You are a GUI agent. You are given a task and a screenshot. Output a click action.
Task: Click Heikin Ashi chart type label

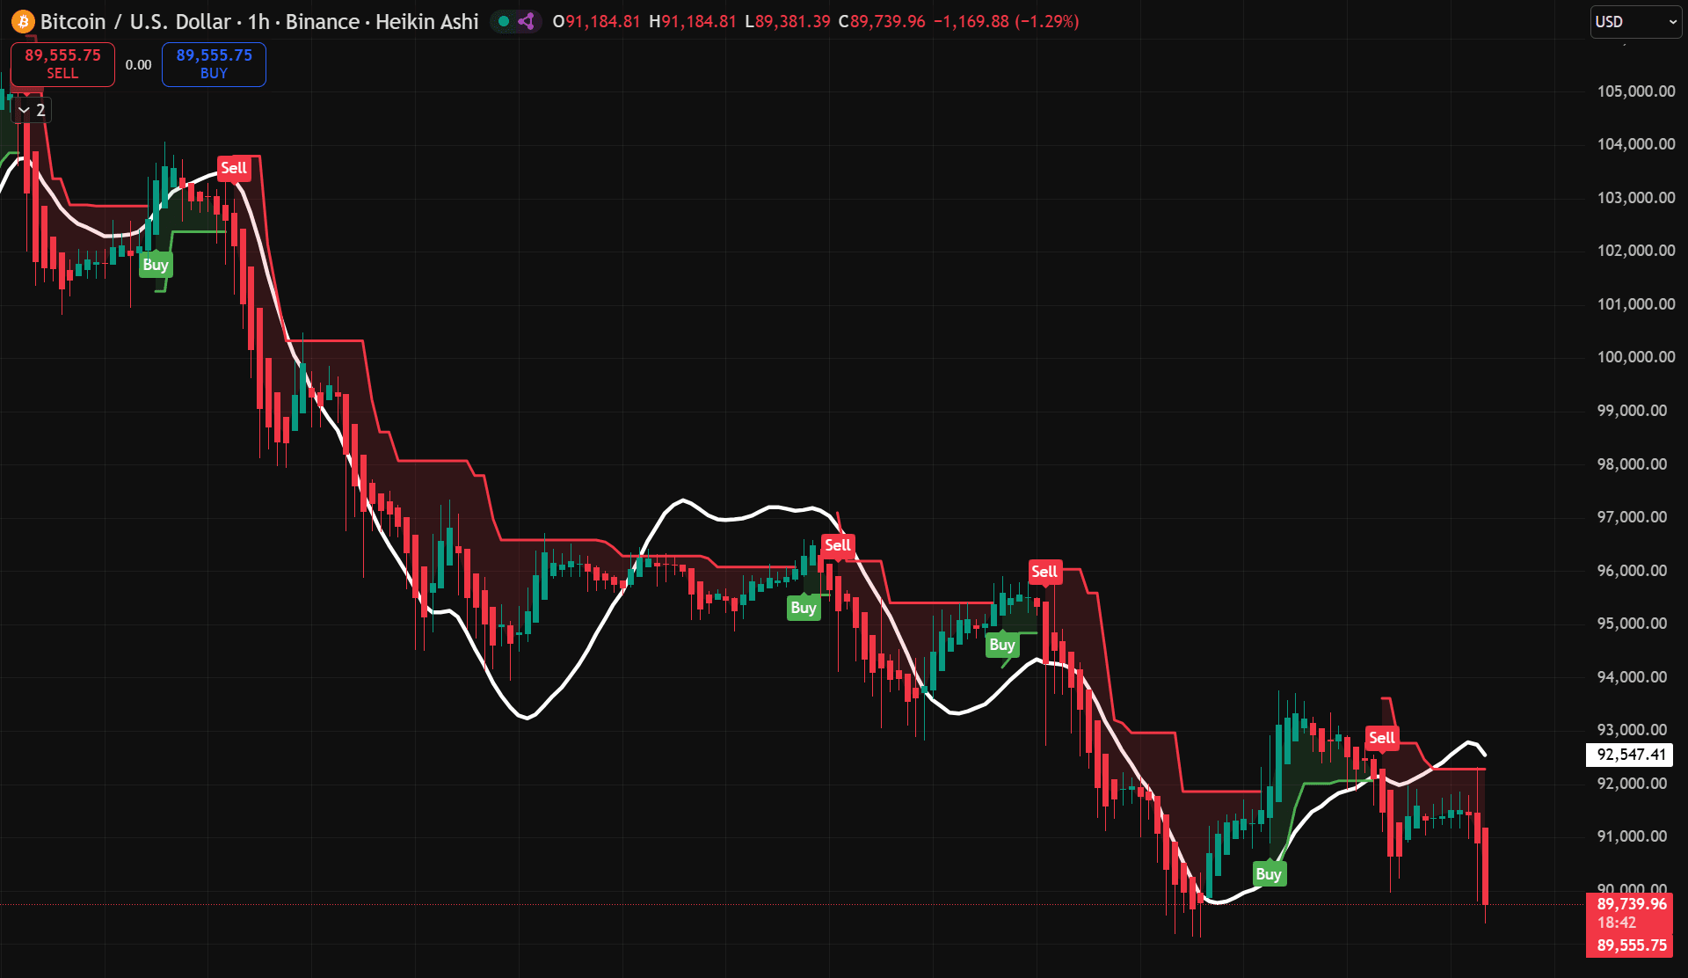pyautogui.click(x=426, y=22)
